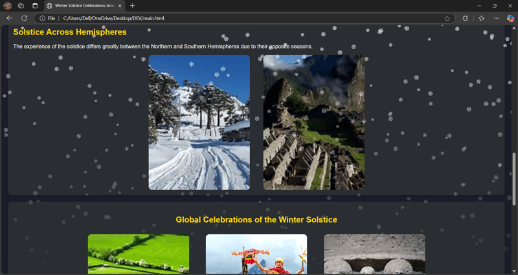518x275 pixels.
Task: Click the browser profile avatar icon
Action: (7, 6)
